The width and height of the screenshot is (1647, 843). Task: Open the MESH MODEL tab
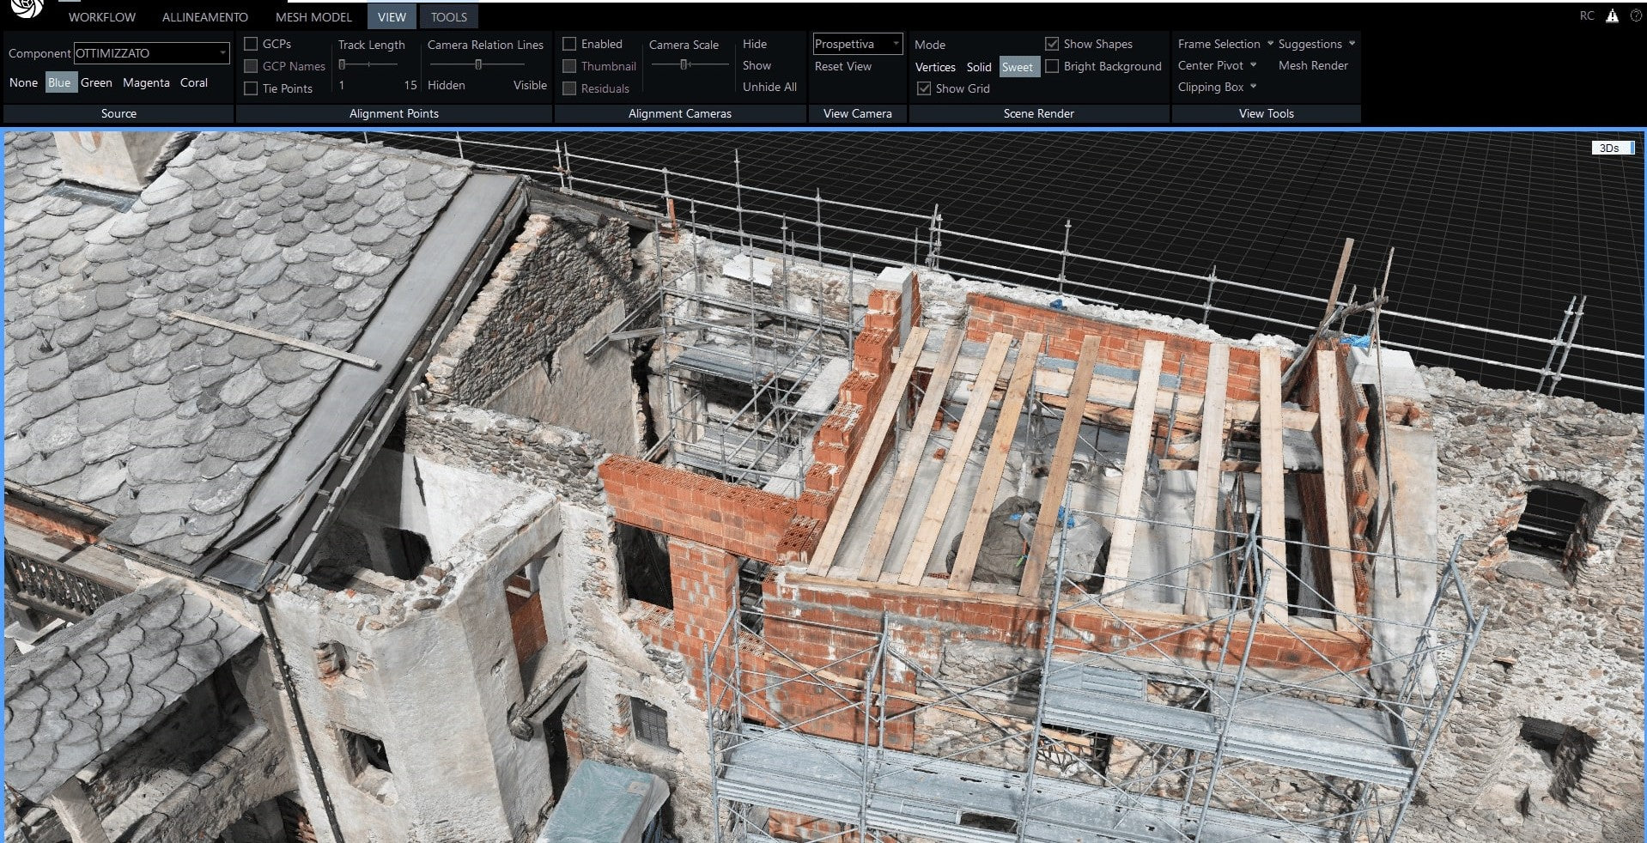(x=313, y=17)
